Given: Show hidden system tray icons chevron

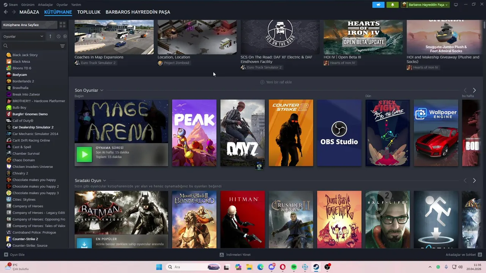Looking at the screenshot, I should [x=430, y=267].
